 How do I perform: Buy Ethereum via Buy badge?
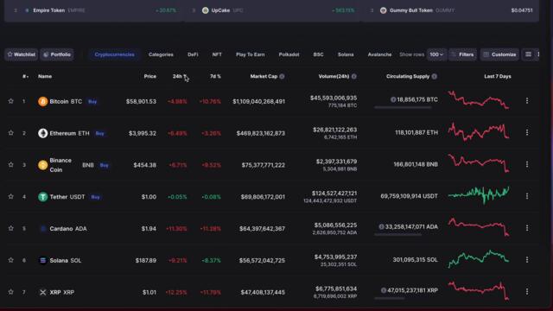100,133
